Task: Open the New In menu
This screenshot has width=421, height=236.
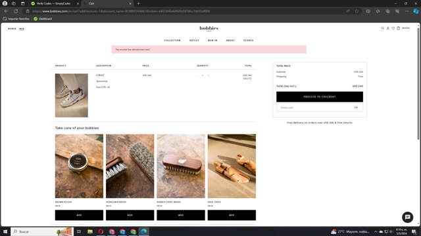Action: (212, 41)
